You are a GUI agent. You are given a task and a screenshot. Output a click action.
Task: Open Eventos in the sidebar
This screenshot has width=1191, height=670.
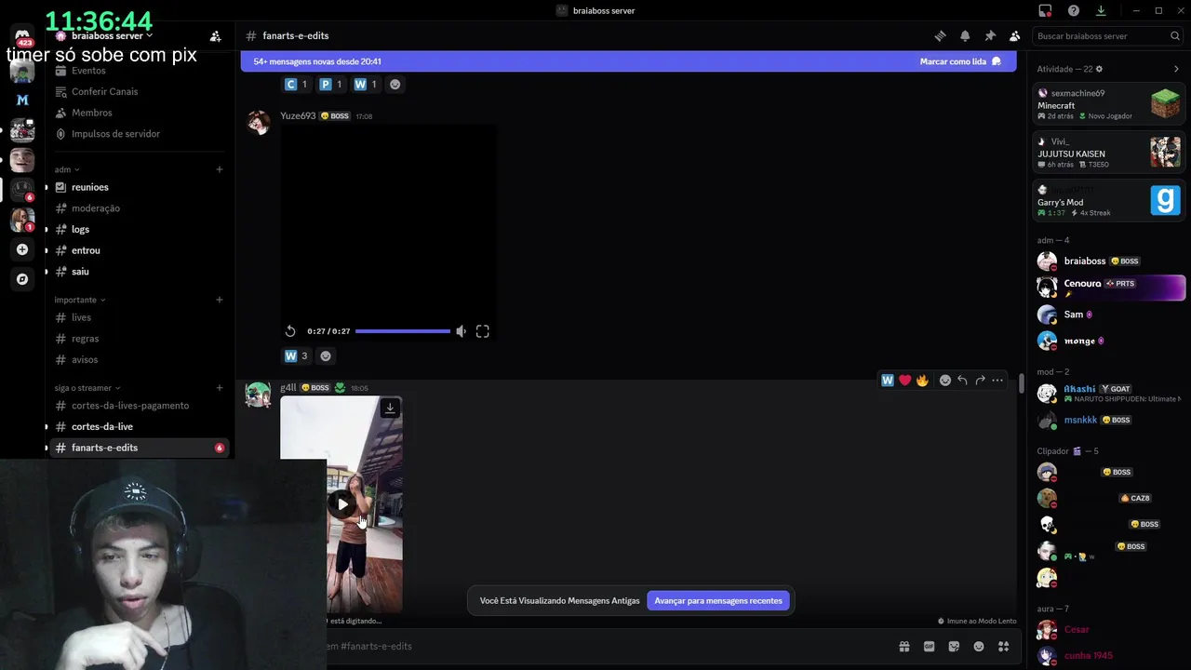[x=88, y=71]
